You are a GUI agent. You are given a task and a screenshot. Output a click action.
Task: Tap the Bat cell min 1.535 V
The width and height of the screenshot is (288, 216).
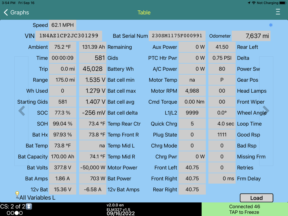tap(93, 80)
